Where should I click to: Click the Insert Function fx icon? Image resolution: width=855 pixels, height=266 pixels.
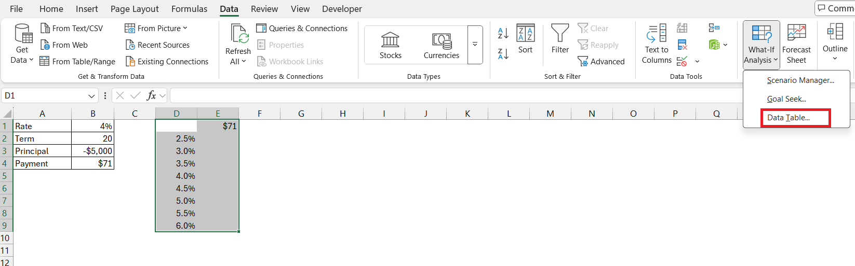152,95
